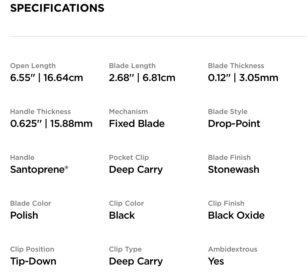Click the Santoprene handle material text
308x279 pixels.
[37, 170]
